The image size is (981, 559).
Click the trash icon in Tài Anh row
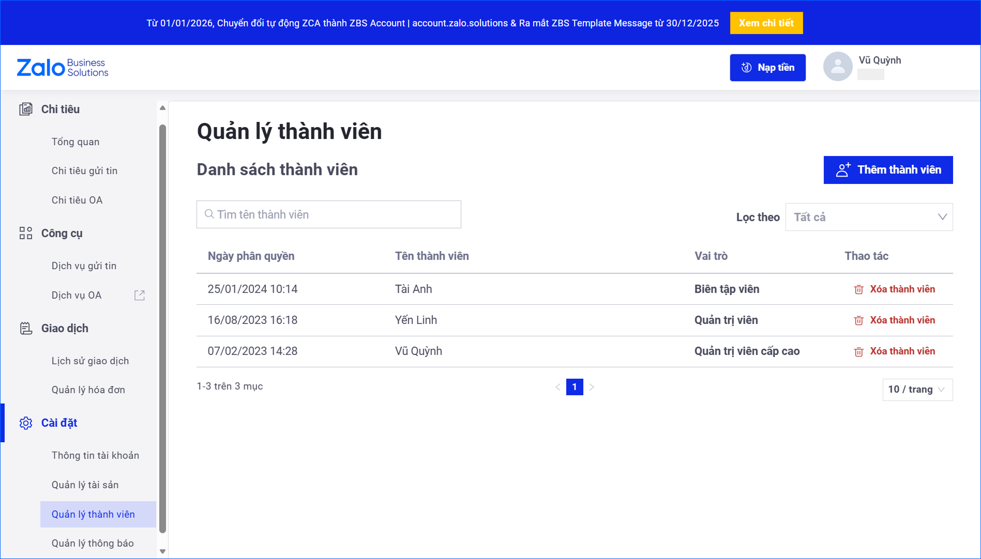tap(858, 289)
